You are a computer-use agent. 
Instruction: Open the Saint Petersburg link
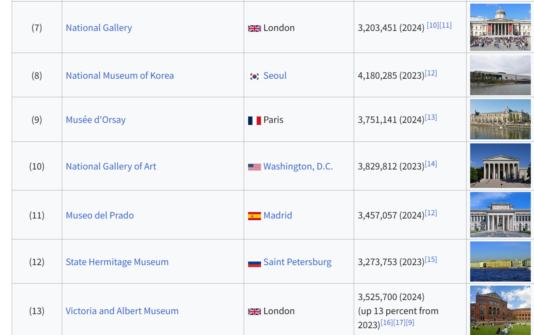297,262
